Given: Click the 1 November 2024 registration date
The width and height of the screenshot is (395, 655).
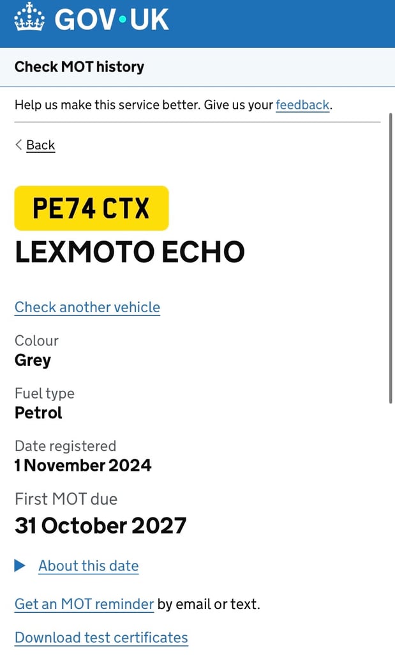Looking at the screenshot, I should tap(83, 465).
